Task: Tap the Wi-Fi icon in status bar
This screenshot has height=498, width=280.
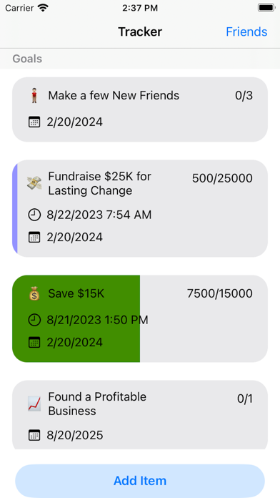Action: click(42, 8)
